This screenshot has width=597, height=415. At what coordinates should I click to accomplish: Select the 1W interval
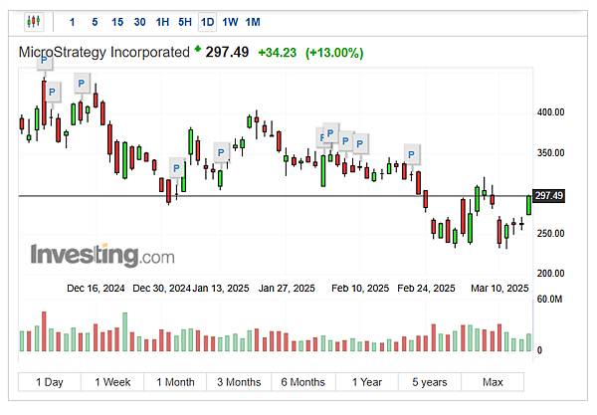[x=230, y=22]
